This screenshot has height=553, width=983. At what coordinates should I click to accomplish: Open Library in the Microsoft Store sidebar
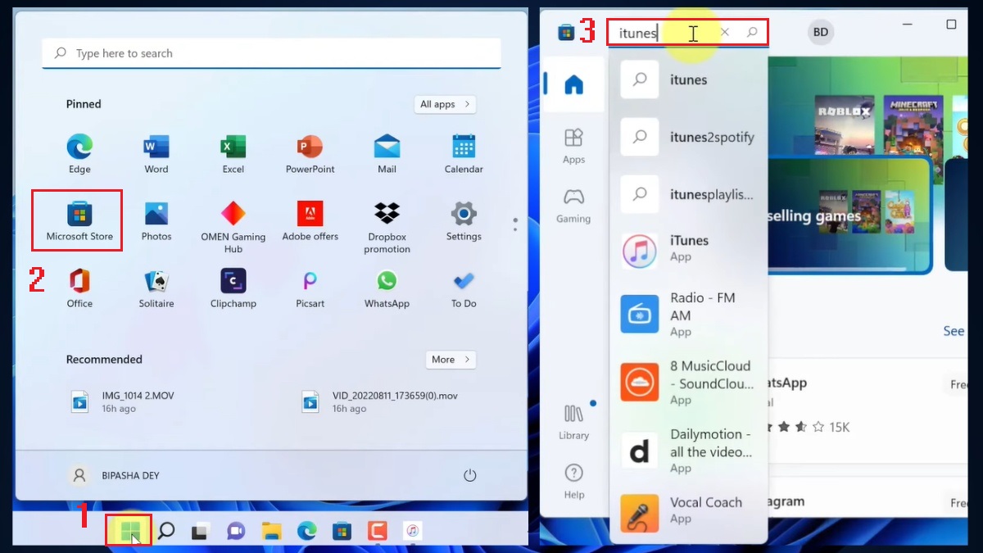(573, 419)
